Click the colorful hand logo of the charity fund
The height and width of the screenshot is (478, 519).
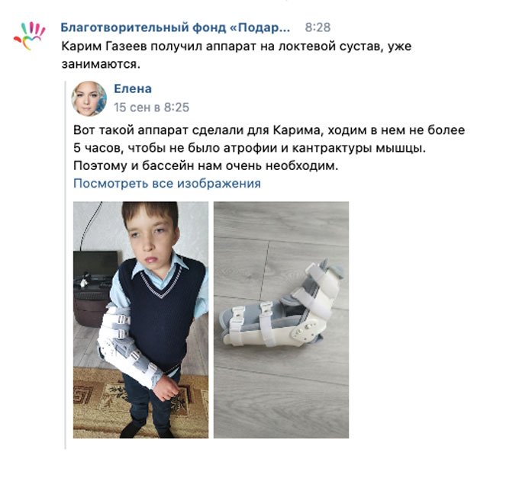point(29,36)
